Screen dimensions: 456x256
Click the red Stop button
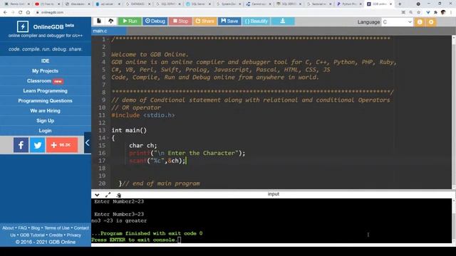click(180, 21)
